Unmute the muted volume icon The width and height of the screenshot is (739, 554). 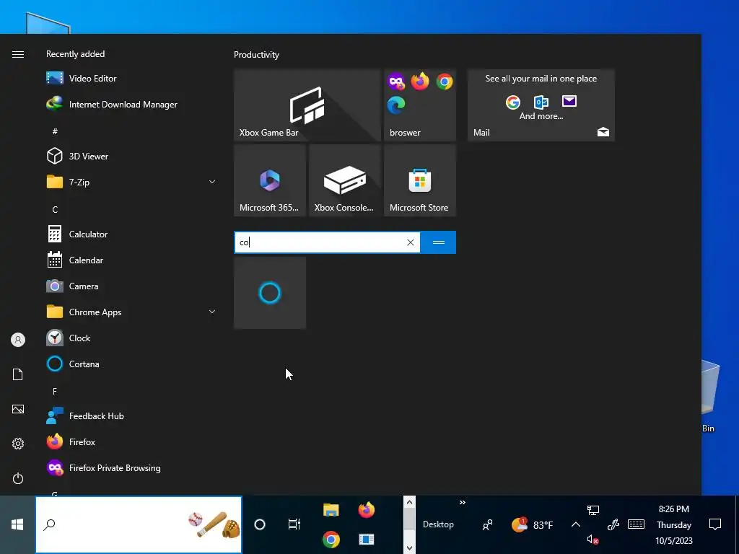pos(593,540)
